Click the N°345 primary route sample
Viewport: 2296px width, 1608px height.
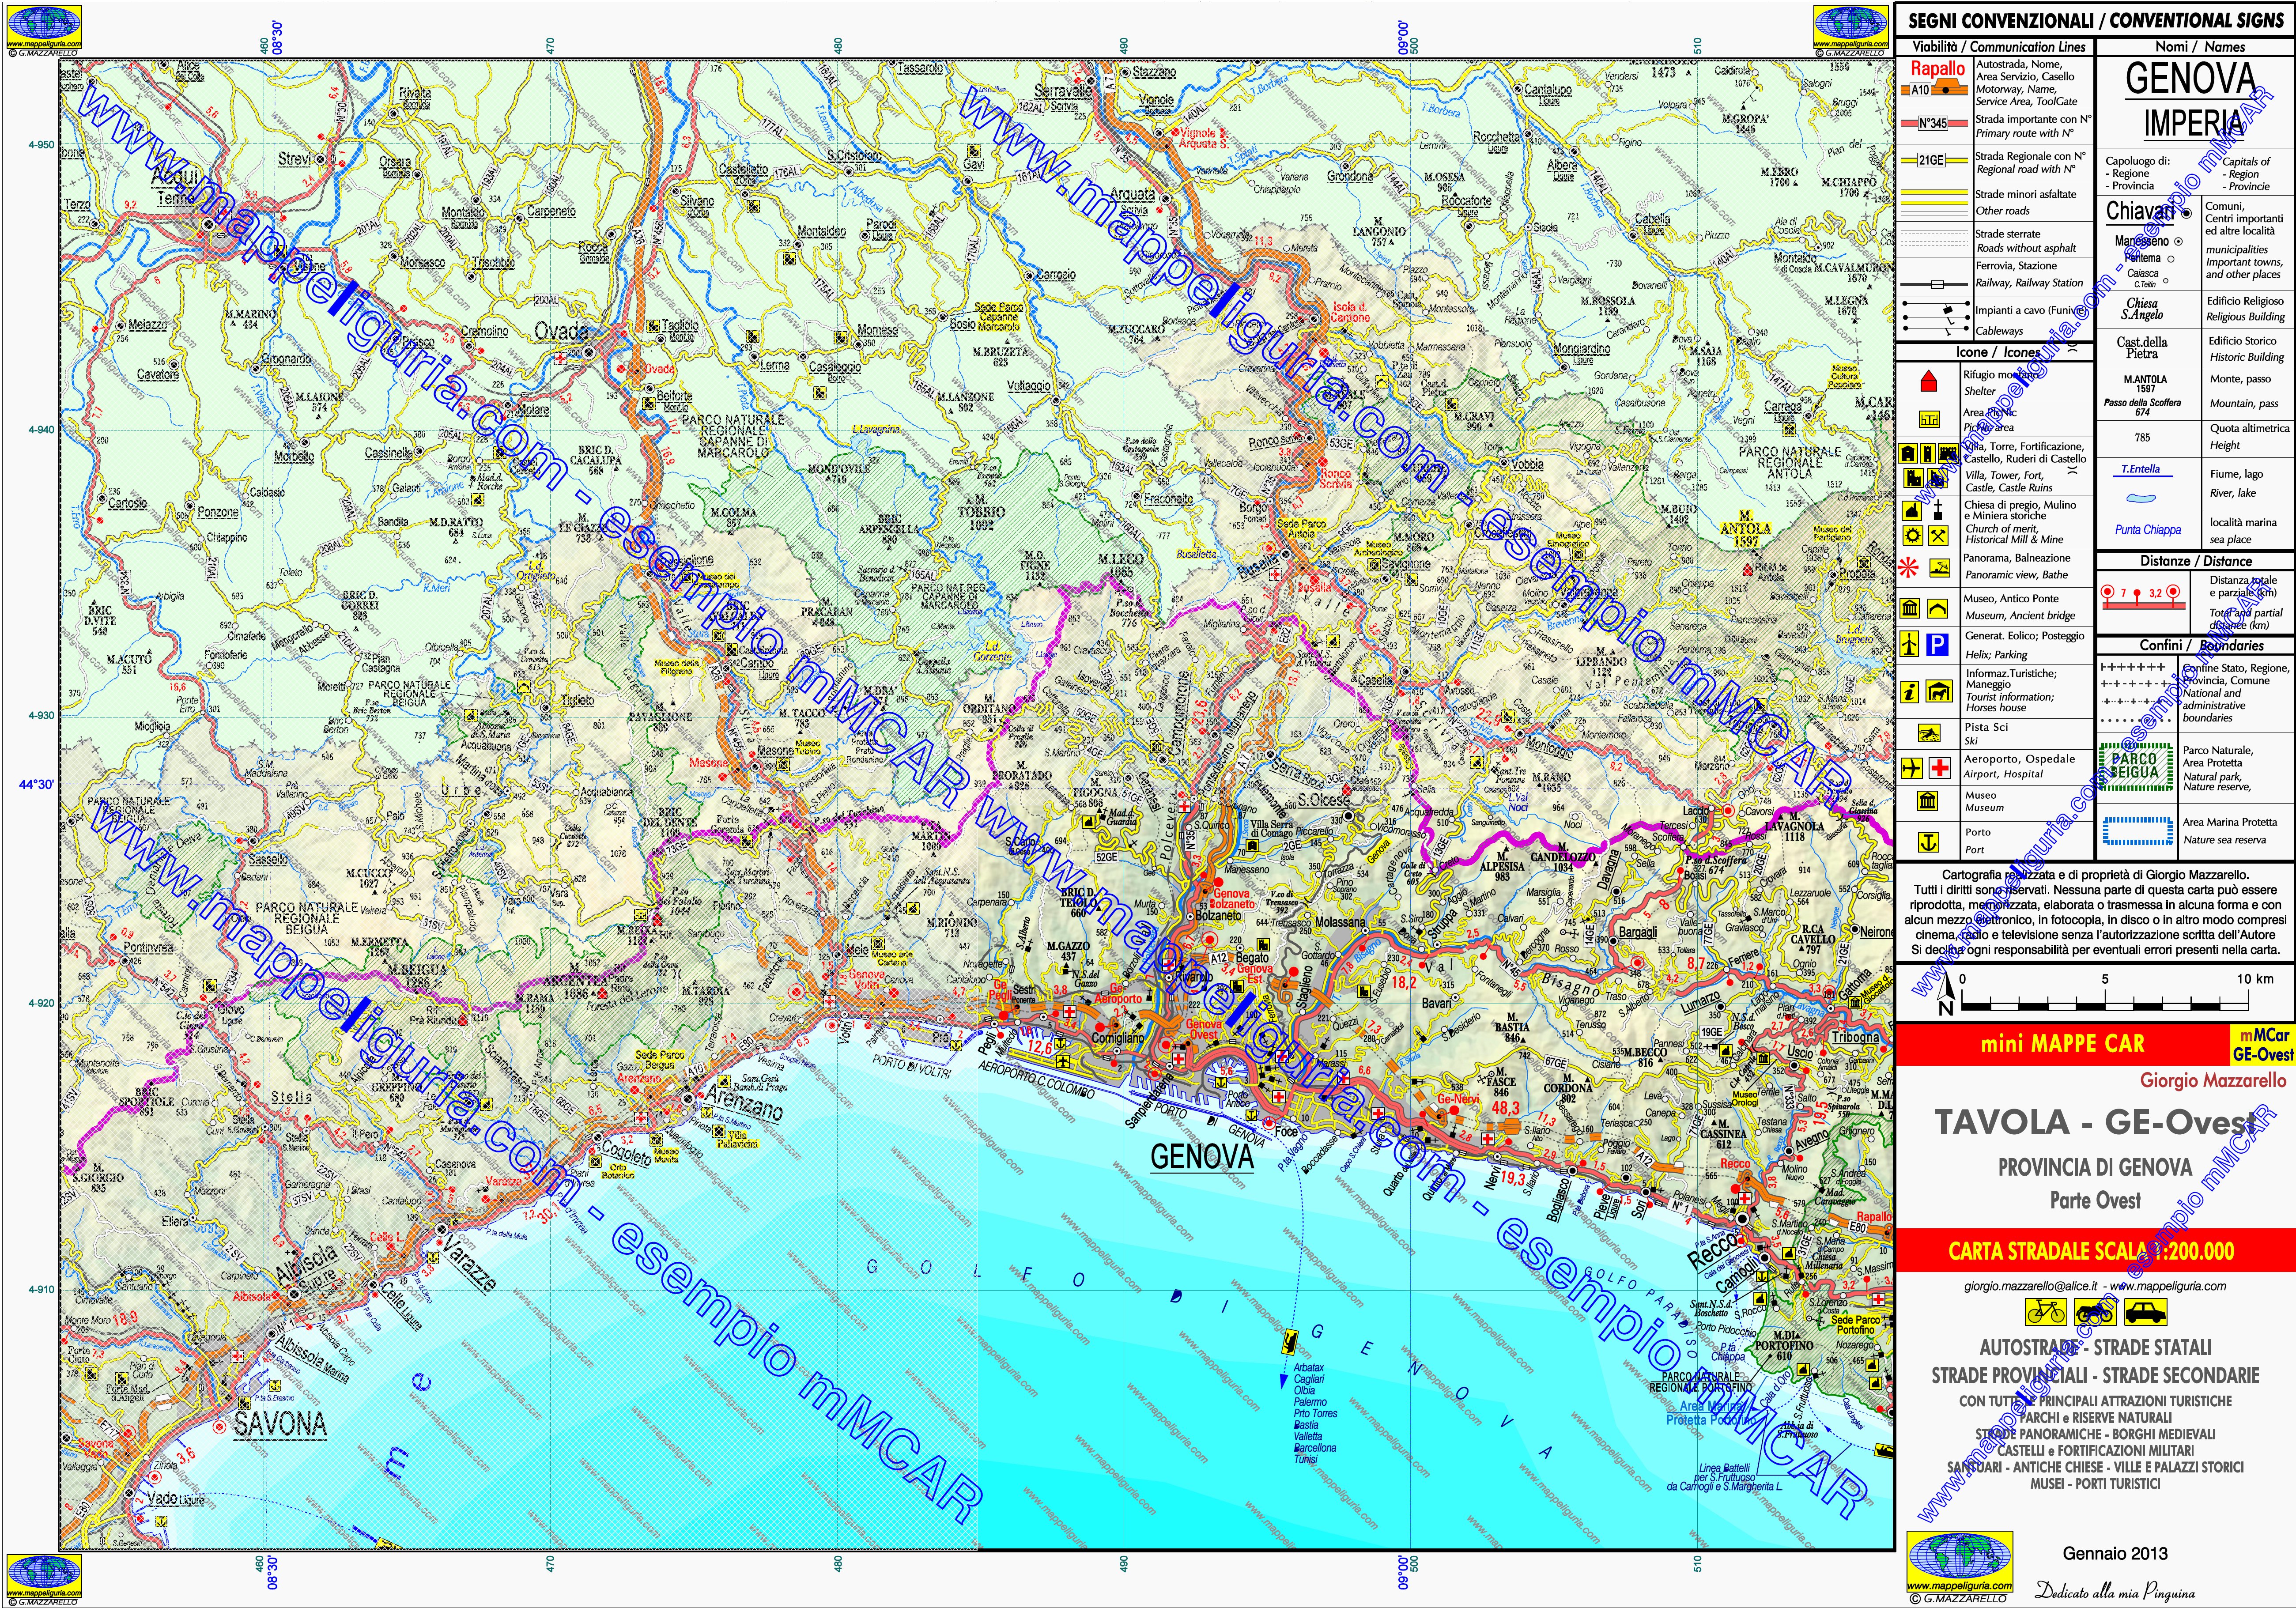1934,124
